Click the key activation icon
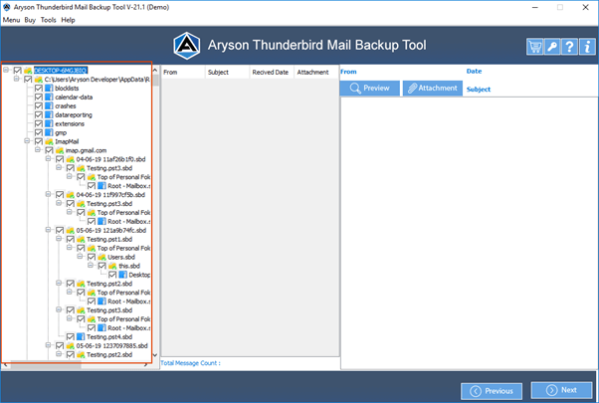 click(552, 47)
